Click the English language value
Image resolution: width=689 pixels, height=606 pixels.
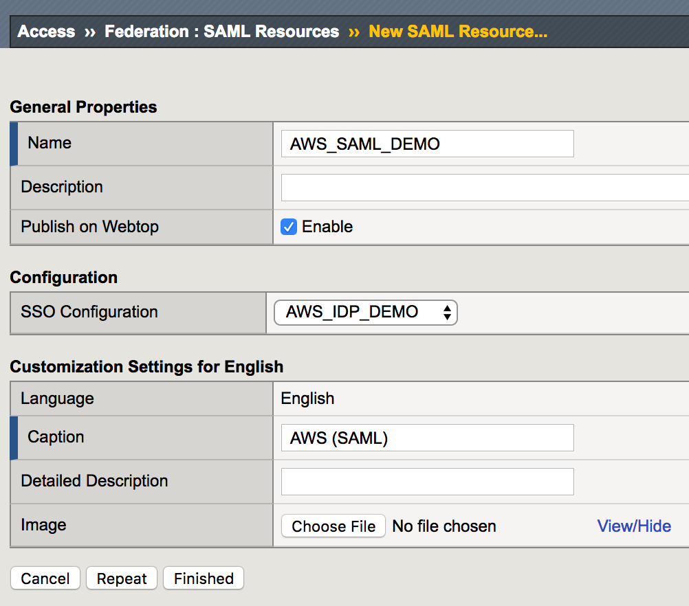click(307, 399)
